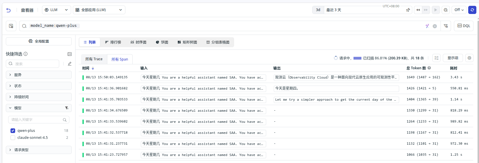Open the Off refresh interval dropdown
The image size is (479, 163).
459,10
